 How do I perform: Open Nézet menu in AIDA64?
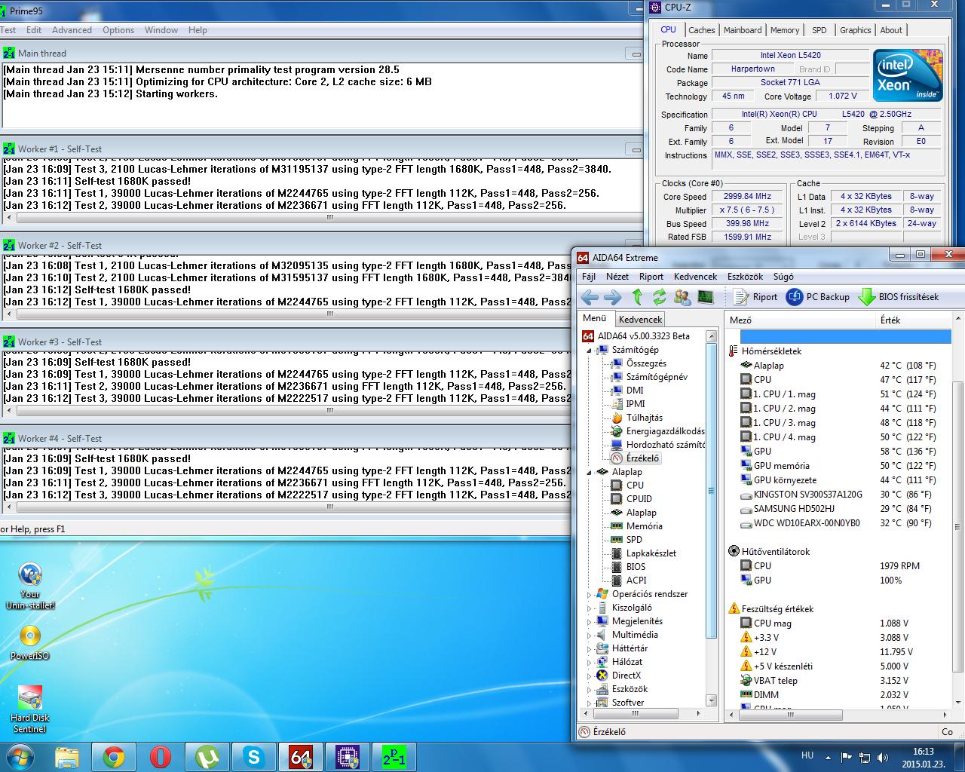click(617, 277)
